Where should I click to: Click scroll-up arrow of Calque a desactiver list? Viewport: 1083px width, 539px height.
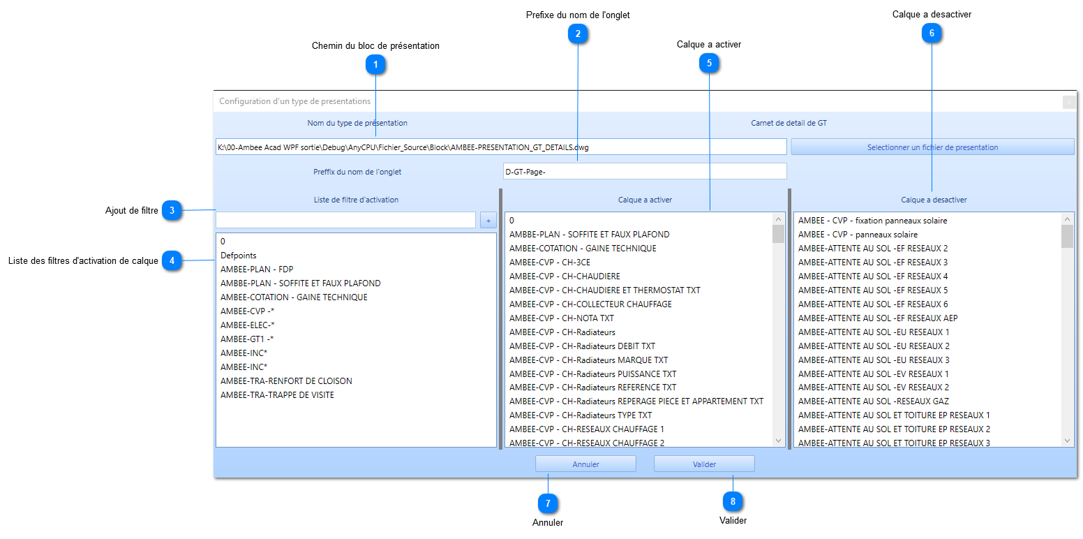(1068, 219)
